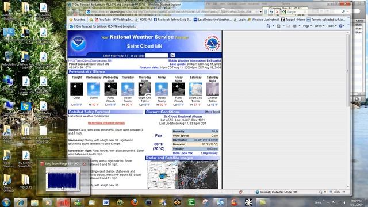The width and height of the screenshot is (368, 207).
Task: Expand the Help button dropdown arrow
Action: (x=344, y=26)
